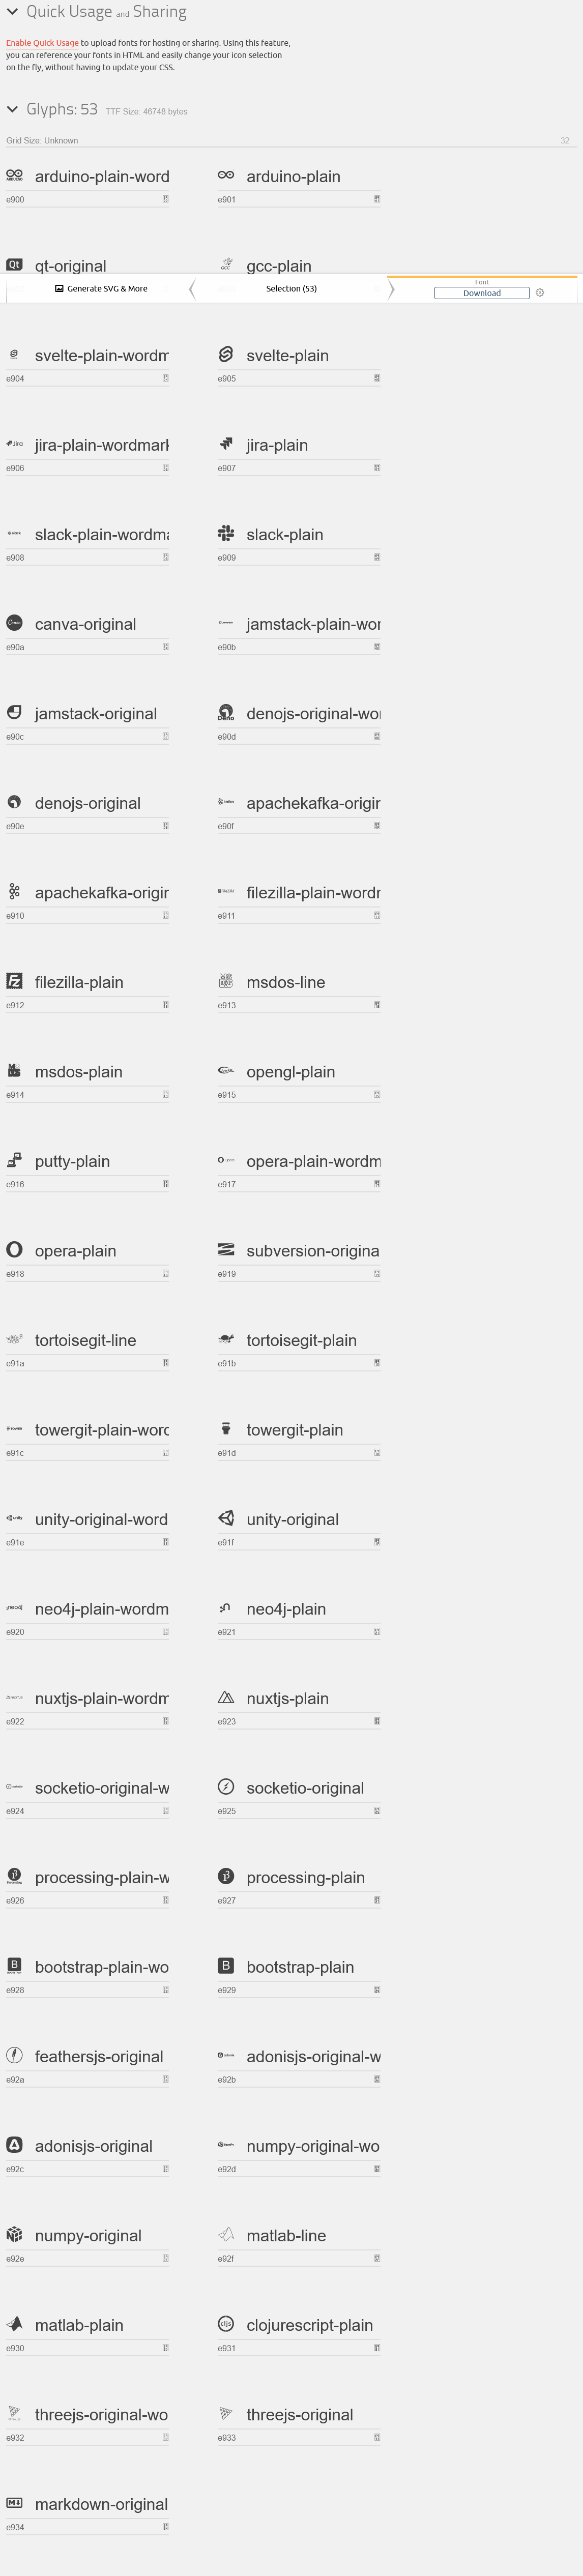This screenshot has width=583, height=2576.
Task: Click the Download font button
Action: [x=481, y=293]
